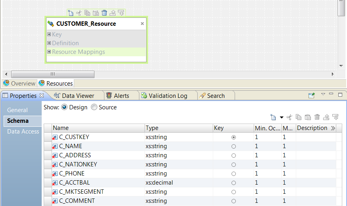Image resolution: width=347 pixels, height=206 pixels.
Task: Click the New element icon in Schema toolbar
Action: 273,117
